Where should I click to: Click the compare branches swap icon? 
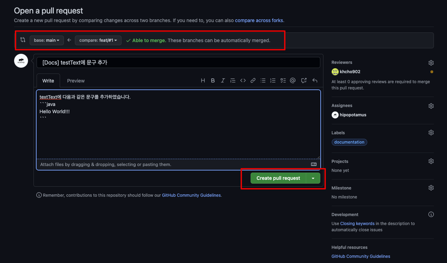(23, 40)
